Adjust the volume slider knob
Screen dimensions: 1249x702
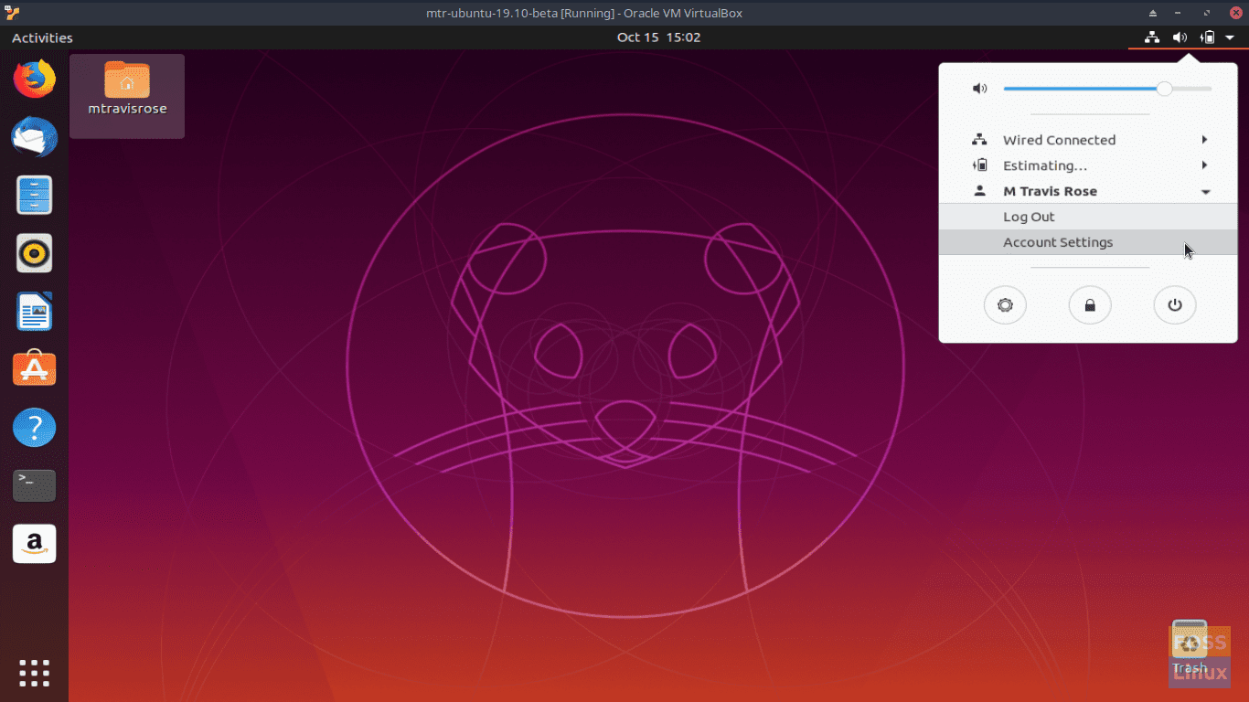click(x=1164, y=89)
